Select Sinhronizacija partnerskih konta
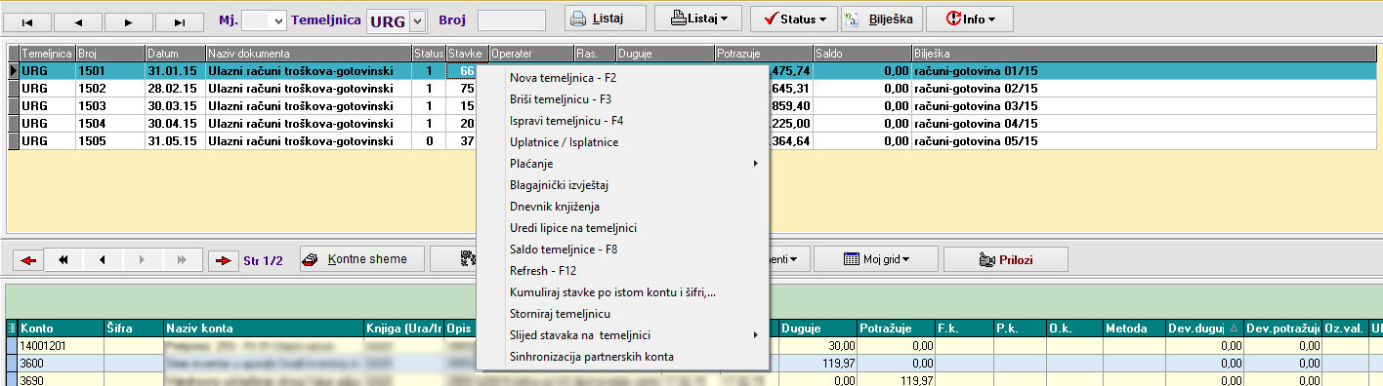The height and width of the screenshot is (386, 1383). click(x=622, y=357)
